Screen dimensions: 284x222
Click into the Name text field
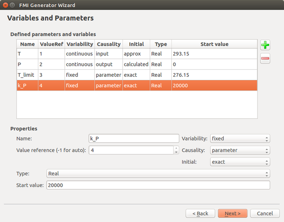coord(133,139)
